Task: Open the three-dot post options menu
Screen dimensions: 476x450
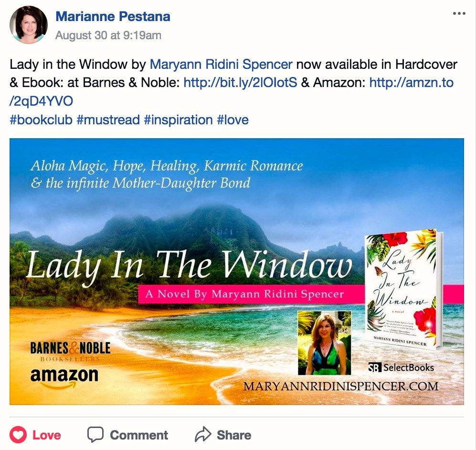Action: [x=459, y=13]
